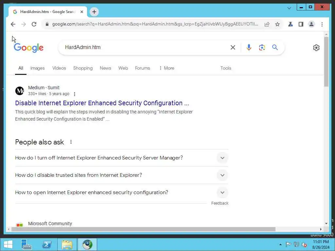Open Server Manager from taskbar
The width and height of the screenshot is (335, 251).
(x=26, y=244)
